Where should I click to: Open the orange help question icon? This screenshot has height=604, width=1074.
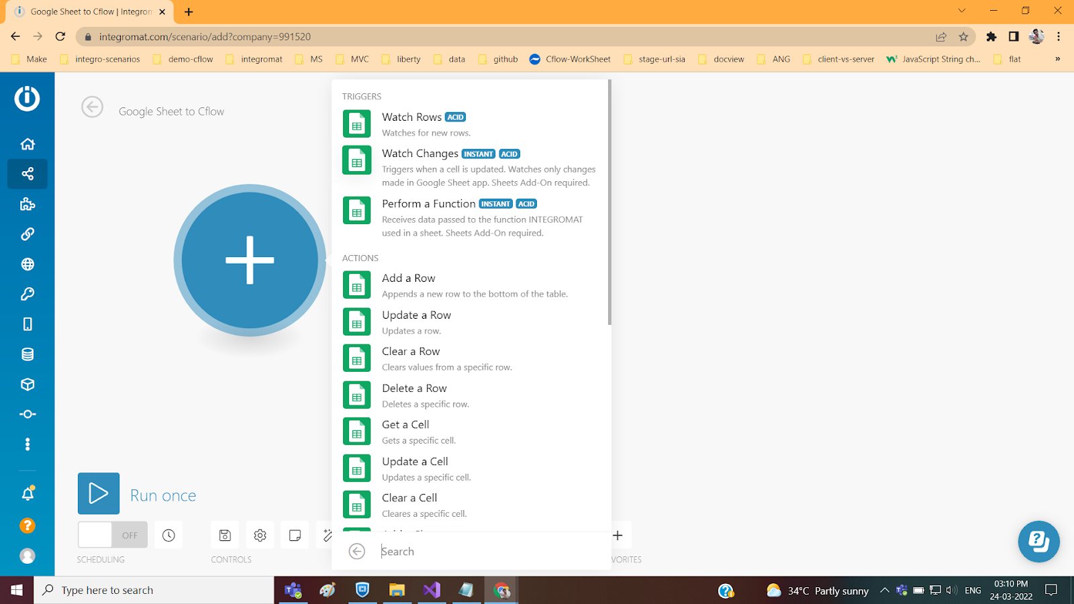(28, 525)
